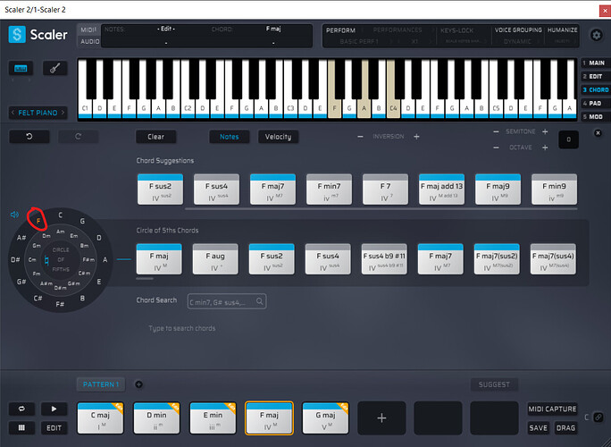Viewport: 611px width, 447px height.
Task: Click the C4 key on keyboard
Action: point(394,108)
